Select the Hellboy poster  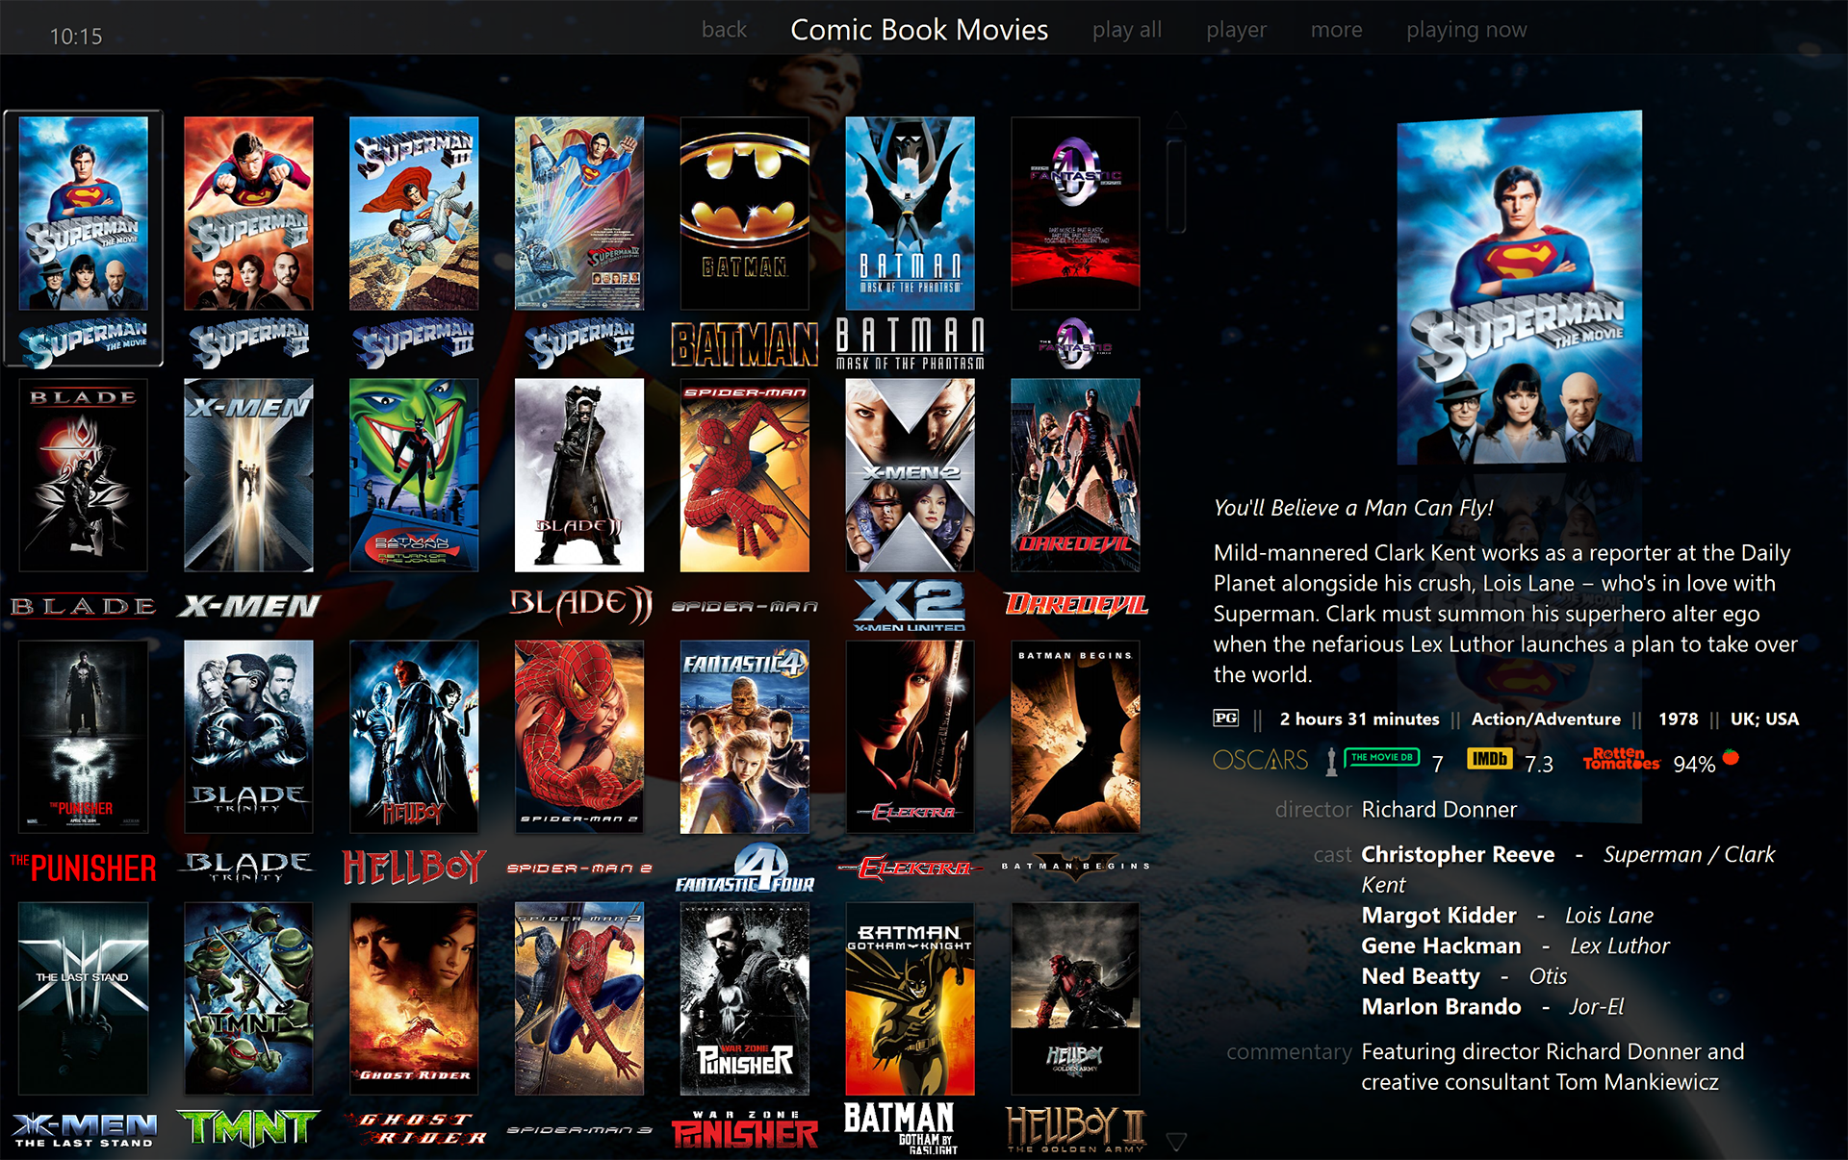point(414,737)
